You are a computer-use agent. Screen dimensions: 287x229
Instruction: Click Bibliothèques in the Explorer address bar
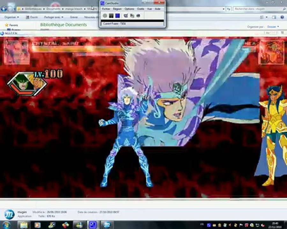click(33, 9)
